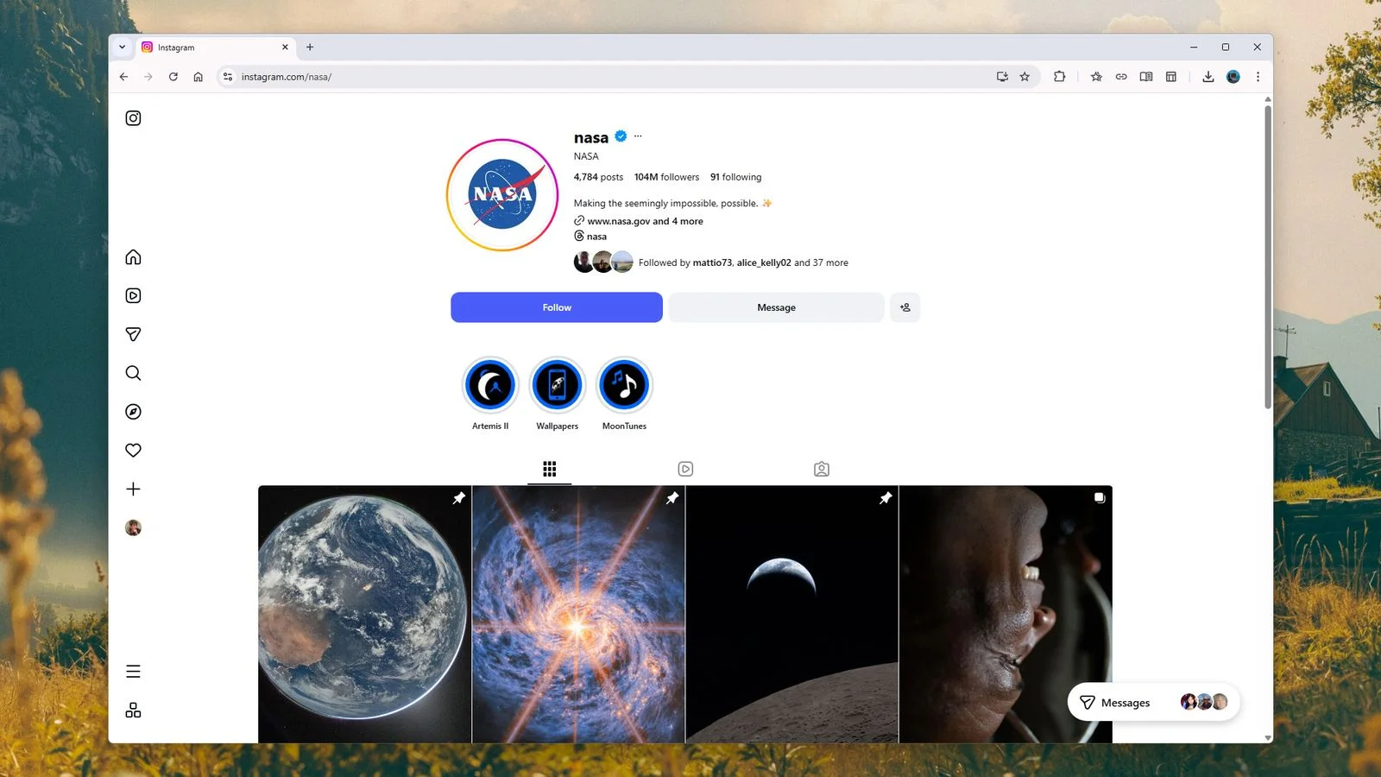Switch to the Reels tab on profile
The height and width of the screenshot is (777, 1381).
[685, 469]
